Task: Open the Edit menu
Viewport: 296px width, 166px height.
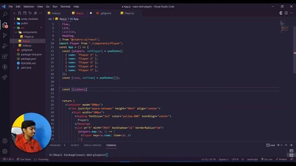Action: point(18,6)
